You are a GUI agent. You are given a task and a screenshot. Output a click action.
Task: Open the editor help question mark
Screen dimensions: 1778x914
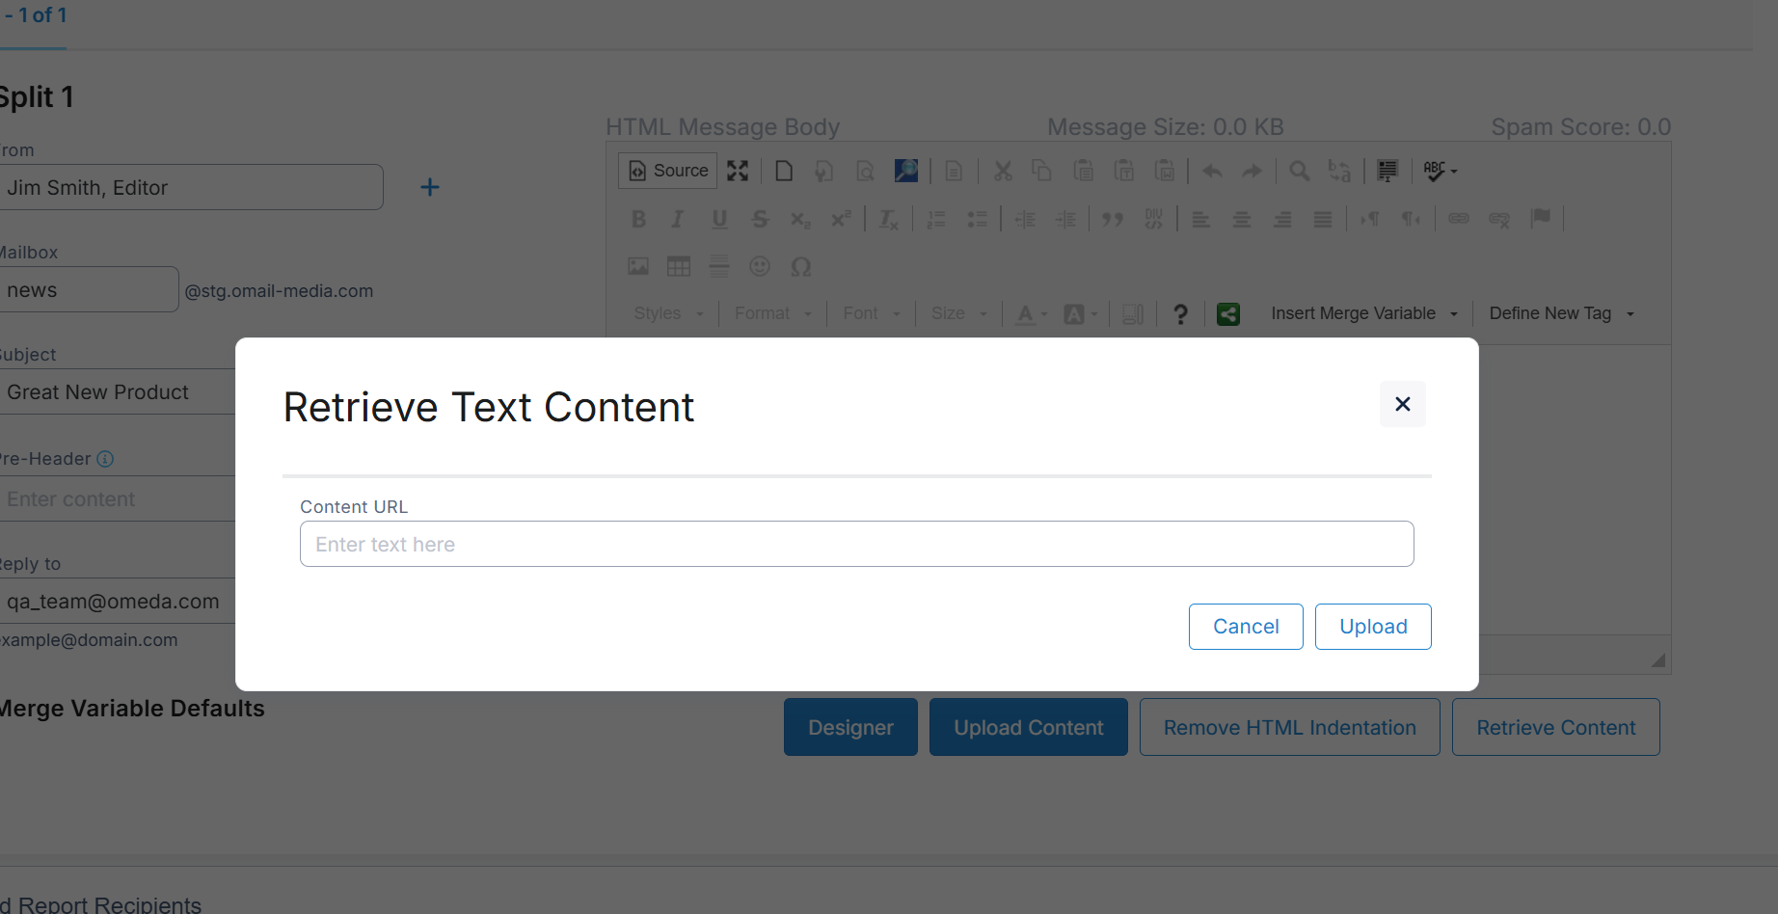tap(1180, 313)
